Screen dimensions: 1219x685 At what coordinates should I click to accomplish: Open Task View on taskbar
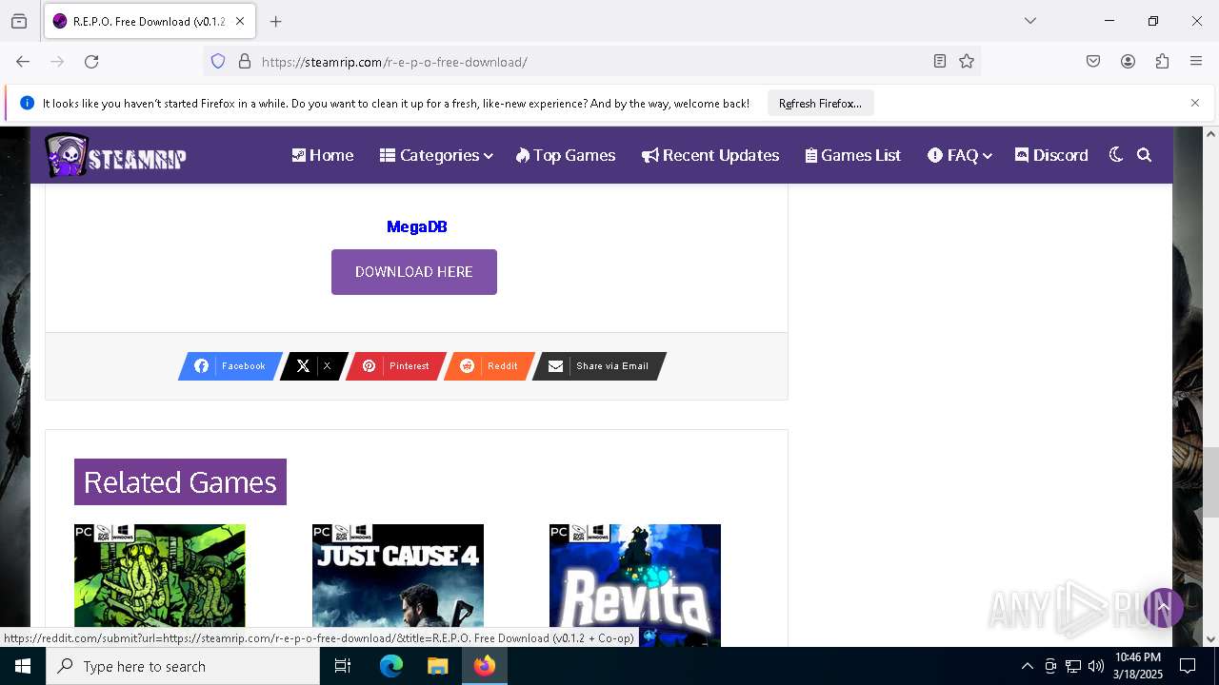(x=343, y=666)
